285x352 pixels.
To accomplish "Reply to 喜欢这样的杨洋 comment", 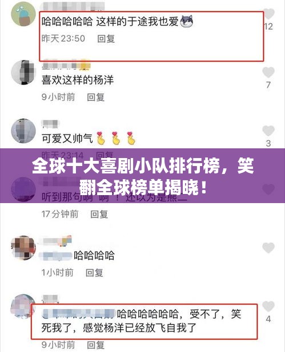I will pyautogui.click(x=96, y=97).
